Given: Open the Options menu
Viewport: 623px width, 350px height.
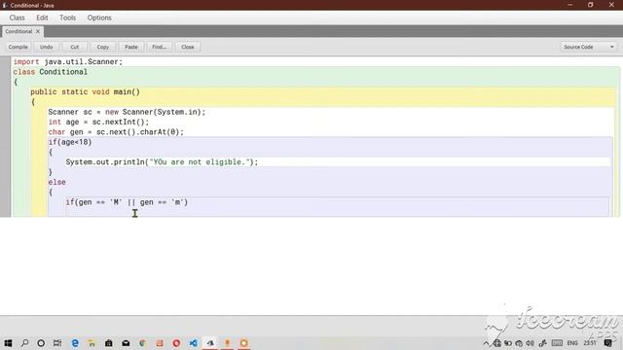Looking at the screenshot, I should [x=99, y=17].
